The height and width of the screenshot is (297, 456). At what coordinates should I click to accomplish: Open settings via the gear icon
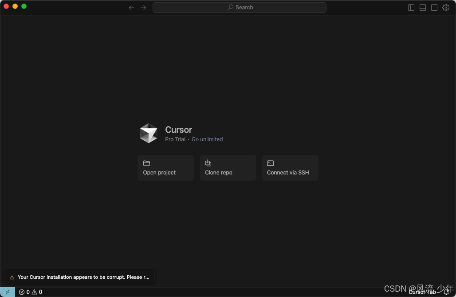[446, 8]
